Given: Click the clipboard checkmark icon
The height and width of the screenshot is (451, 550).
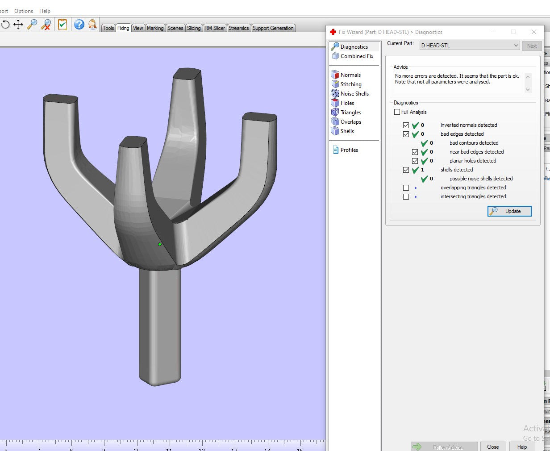Looking at the screenshot, I should (x=62, y=25).
